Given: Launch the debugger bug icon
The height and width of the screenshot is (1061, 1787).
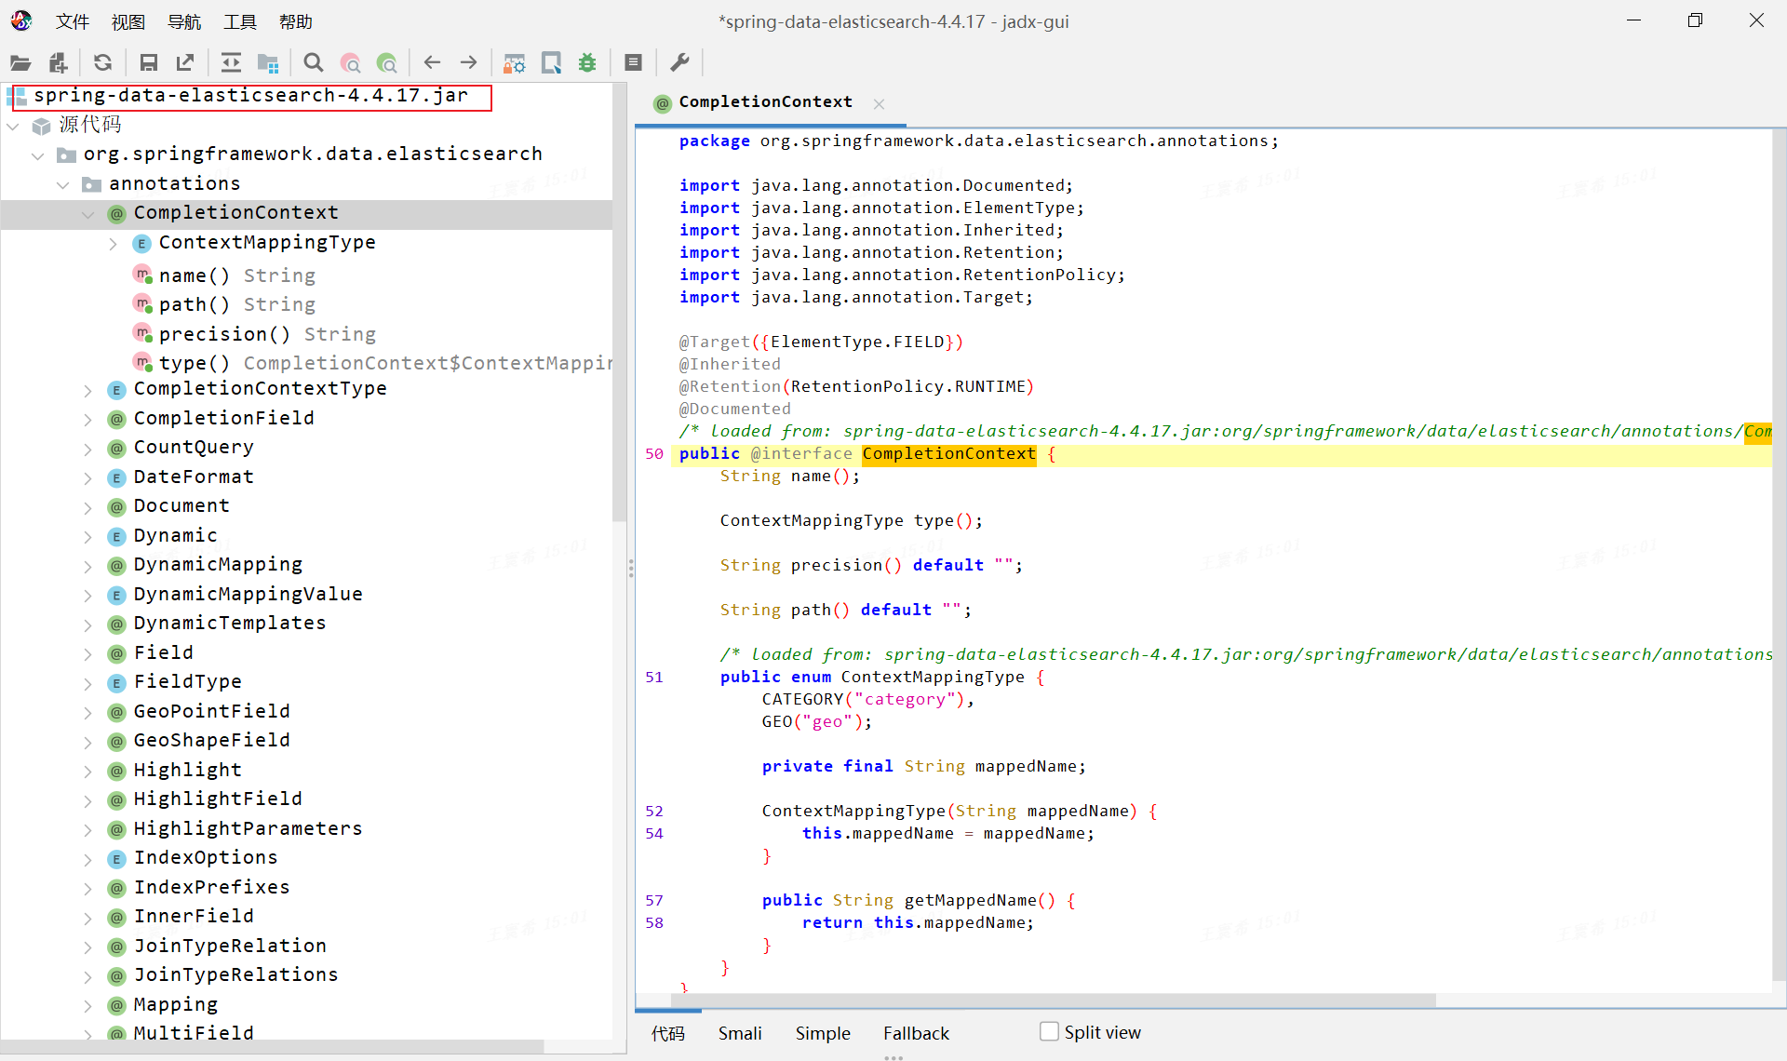Looking at the screenshot, I should tap(587, 62).
